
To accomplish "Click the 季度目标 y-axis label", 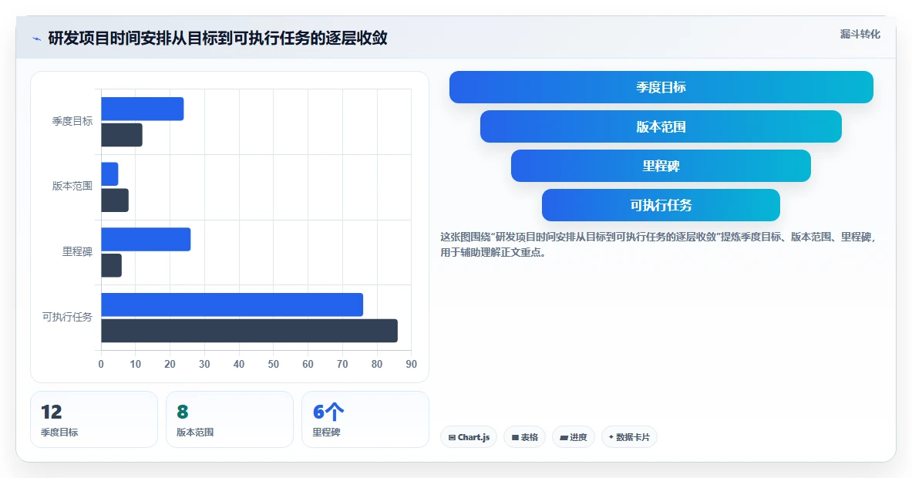I will point(72,121).
